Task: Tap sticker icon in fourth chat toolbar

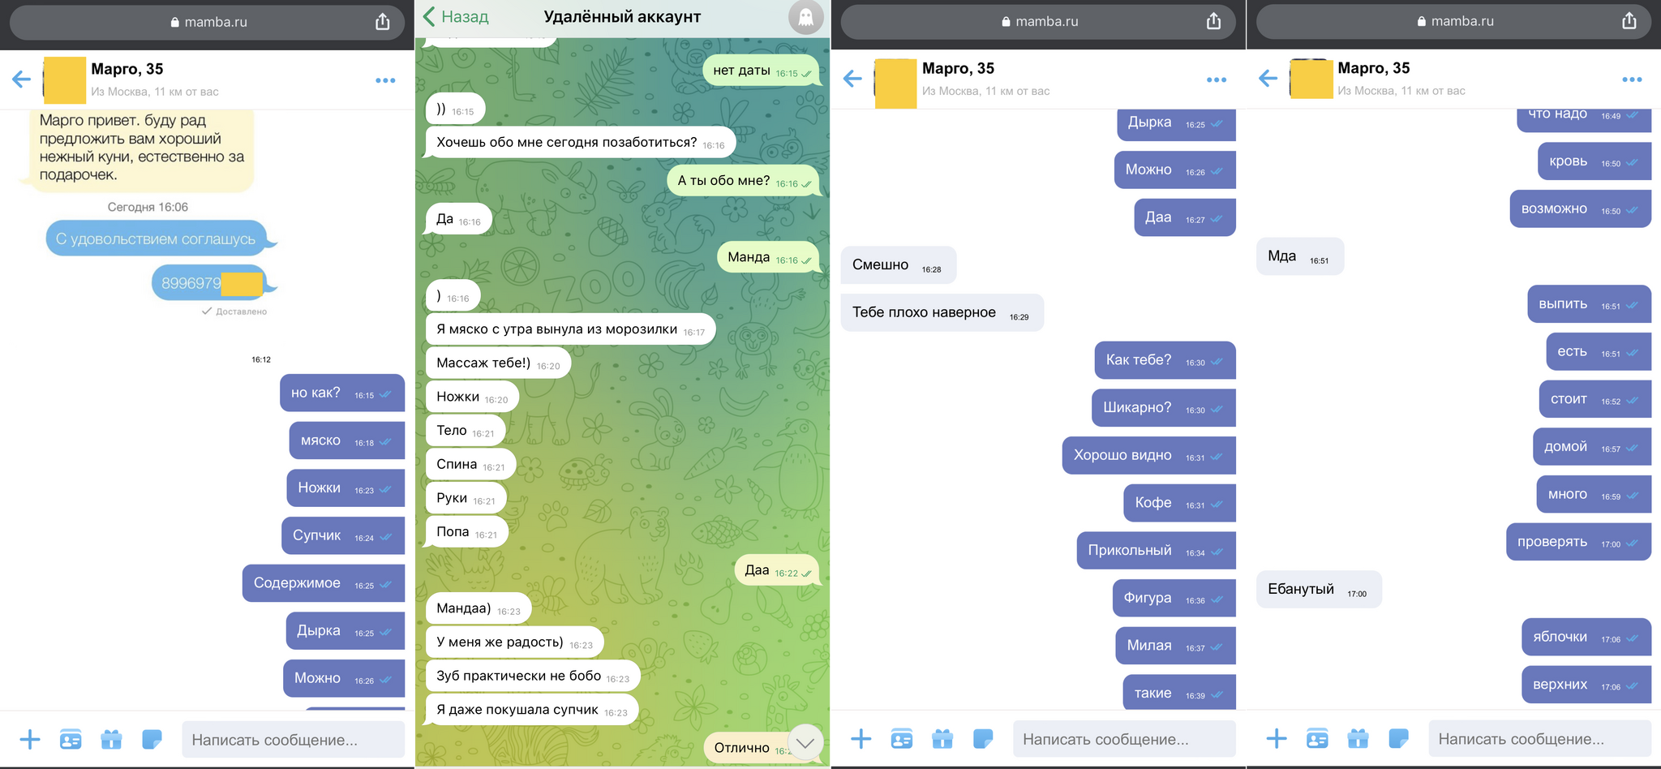Action: pos(1398,738)
